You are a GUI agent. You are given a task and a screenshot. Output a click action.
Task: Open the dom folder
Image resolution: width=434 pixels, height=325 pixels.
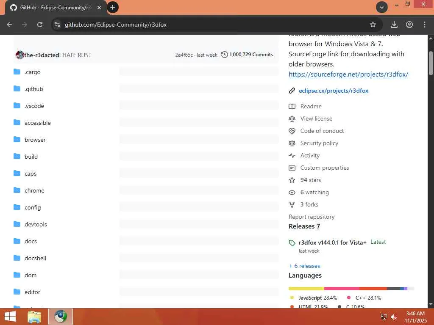pos(31,275)
